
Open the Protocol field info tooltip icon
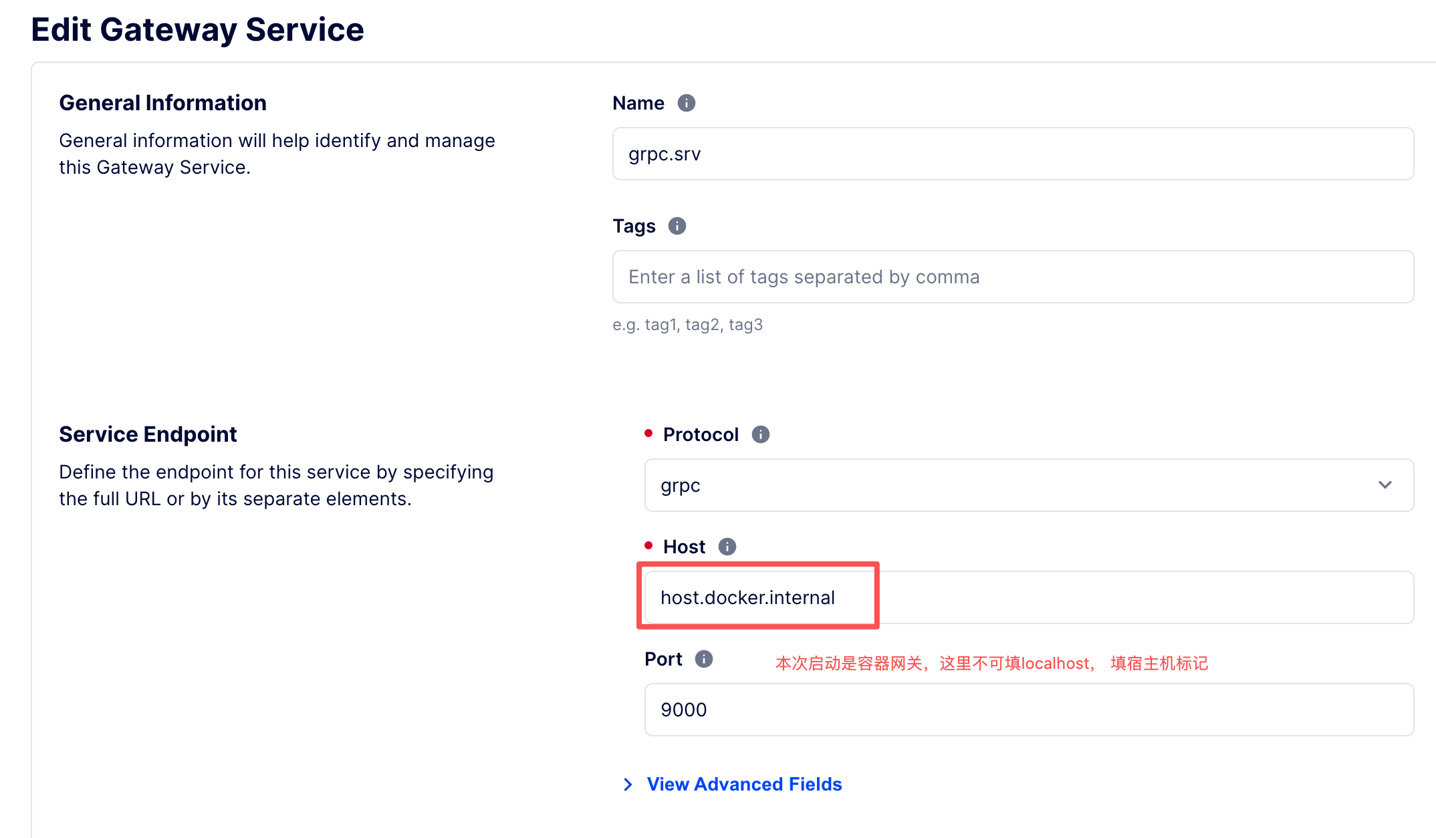[760, 434]
